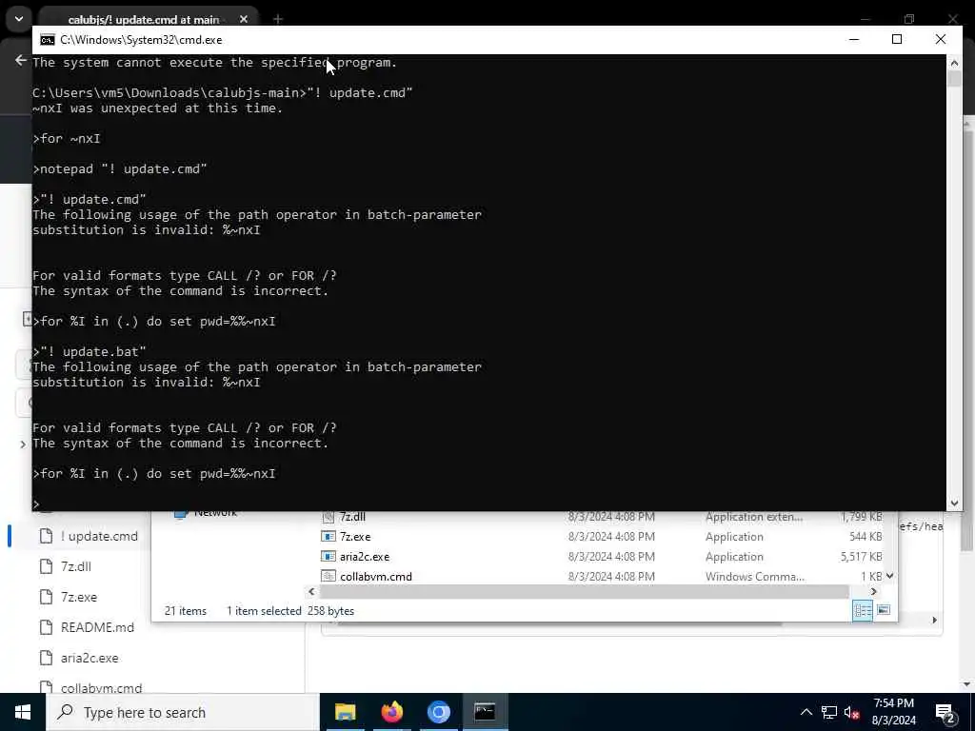Switch Explorer to details view icon

coord(863,610)
